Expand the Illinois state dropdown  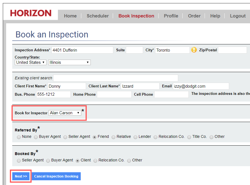(x=69, y=62)
